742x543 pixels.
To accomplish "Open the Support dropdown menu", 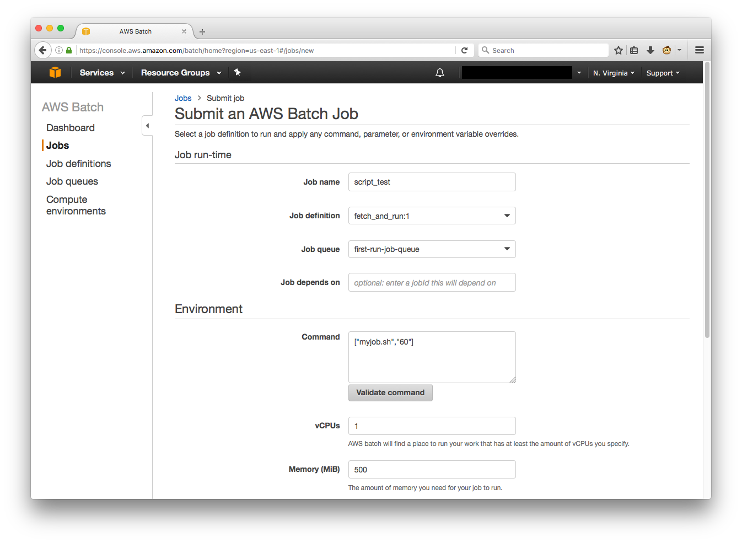I will point(663,73).
